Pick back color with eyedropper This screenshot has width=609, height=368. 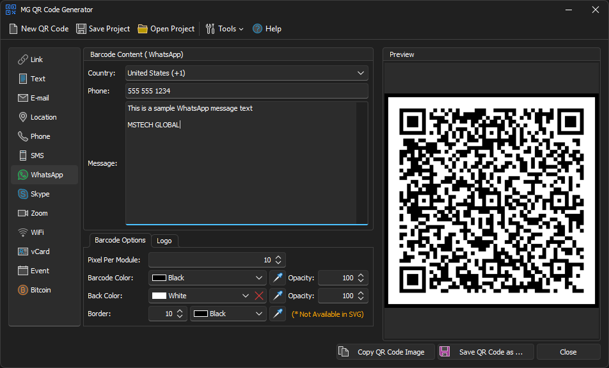278,296
